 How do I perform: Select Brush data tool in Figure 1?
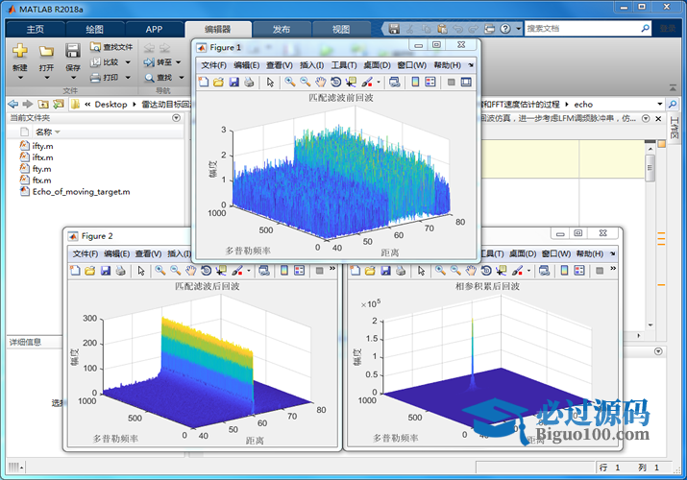tap(367, 82)
